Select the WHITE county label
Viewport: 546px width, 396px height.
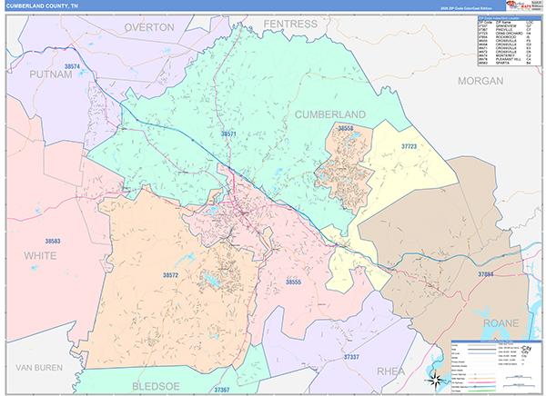point(40,255)
